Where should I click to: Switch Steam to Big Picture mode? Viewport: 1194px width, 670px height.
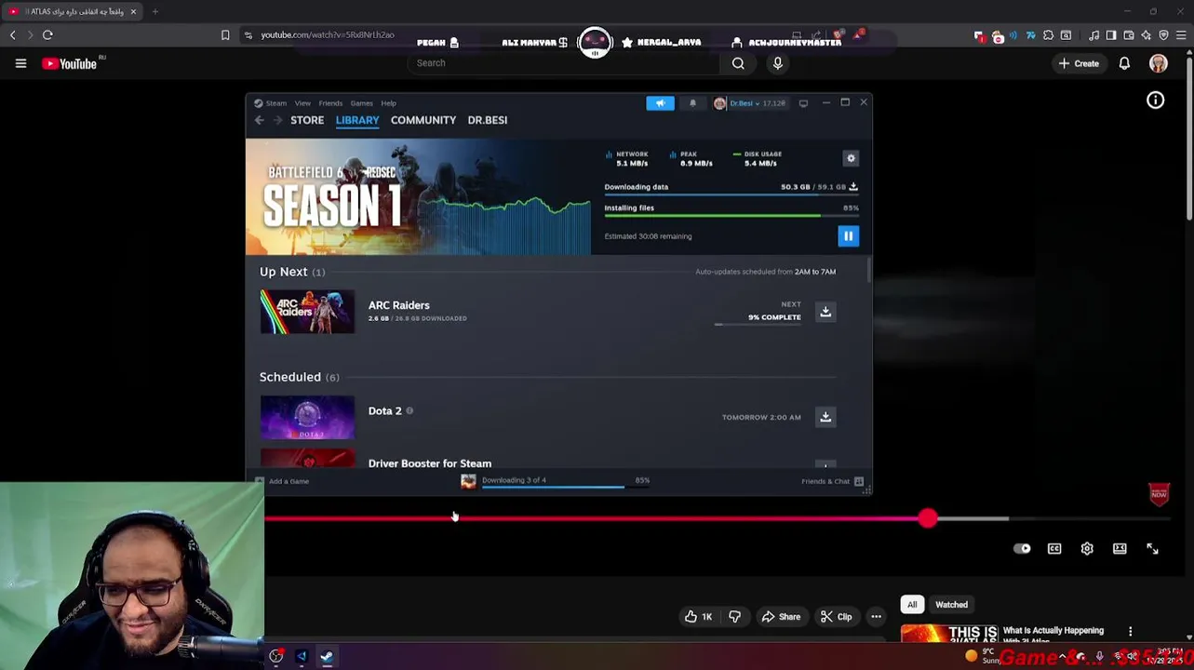point(803,103)
